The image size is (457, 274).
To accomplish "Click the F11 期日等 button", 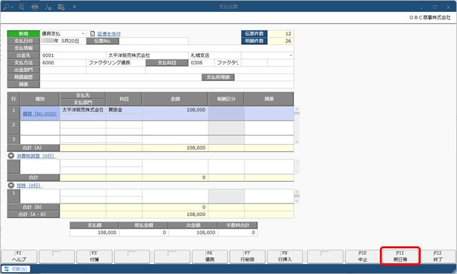I will [x=400, y=256].
